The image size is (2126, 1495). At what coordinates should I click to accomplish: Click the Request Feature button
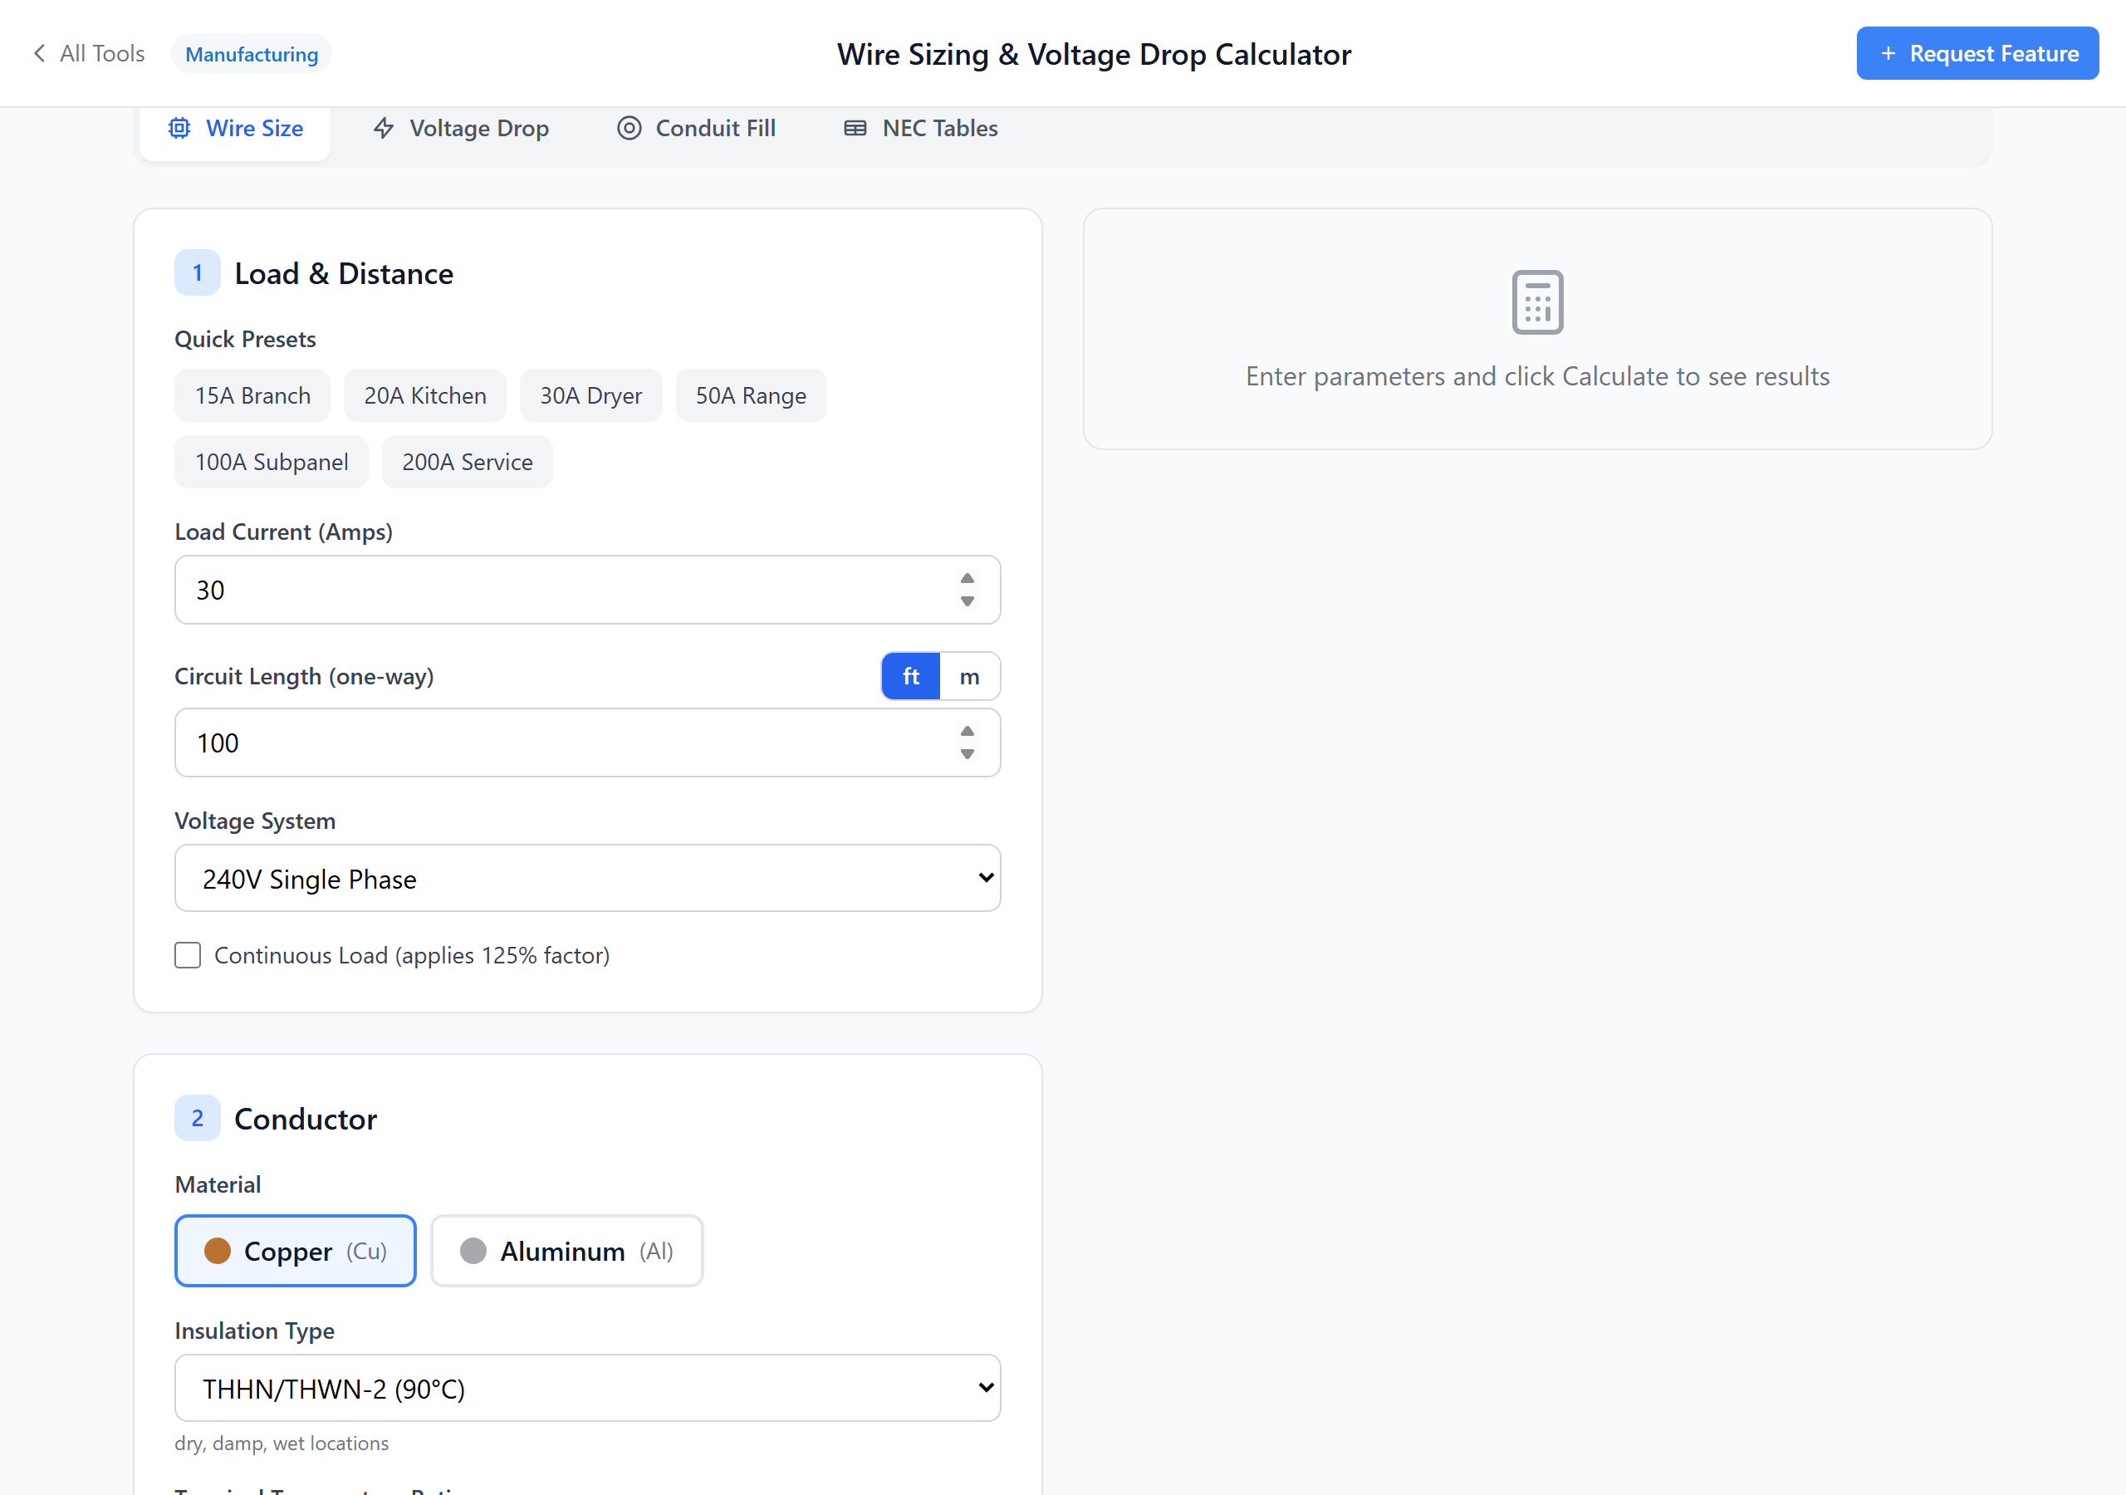pos(1976,54)
